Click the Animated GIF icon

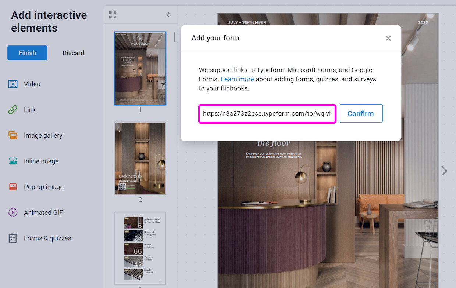[x=13, y=212]
